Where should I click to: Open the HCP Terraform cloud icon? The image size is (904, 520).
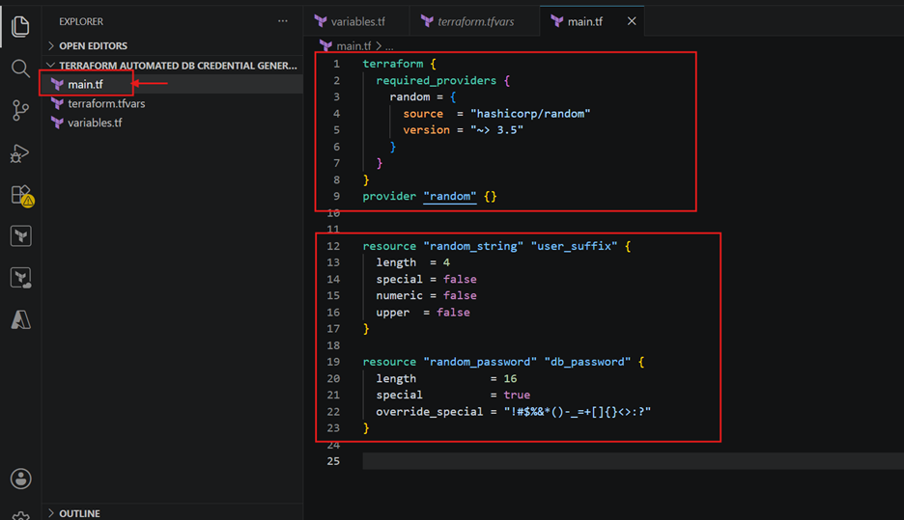[x=20, y=278]
